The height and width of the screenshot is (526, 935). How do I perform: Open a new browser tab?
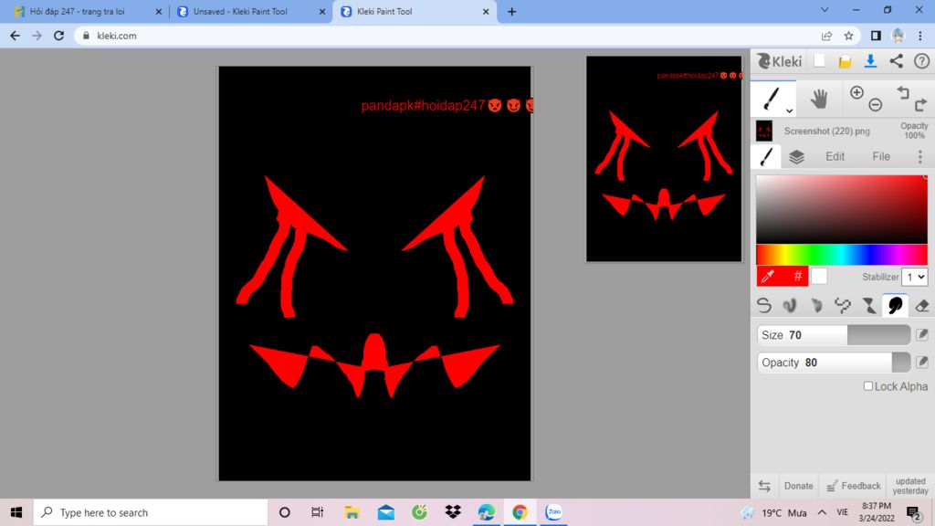(511, 11)
